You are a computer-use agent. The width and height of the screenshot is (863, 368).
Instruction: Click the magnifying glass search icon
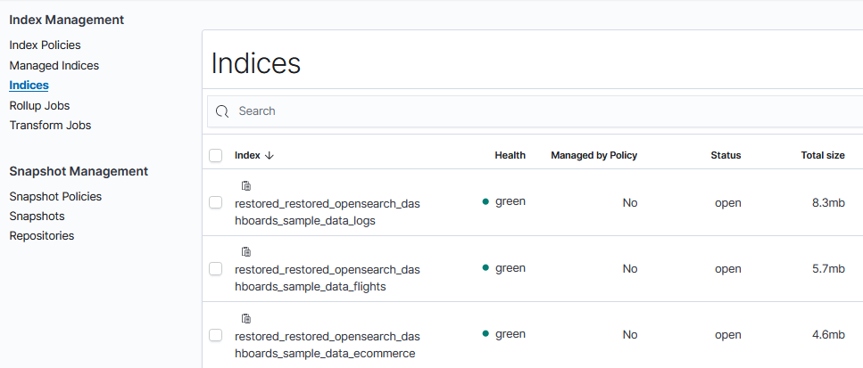tap(223, 111)
